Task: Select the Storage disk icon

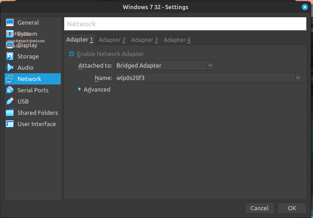Action: tap(10, 56)
